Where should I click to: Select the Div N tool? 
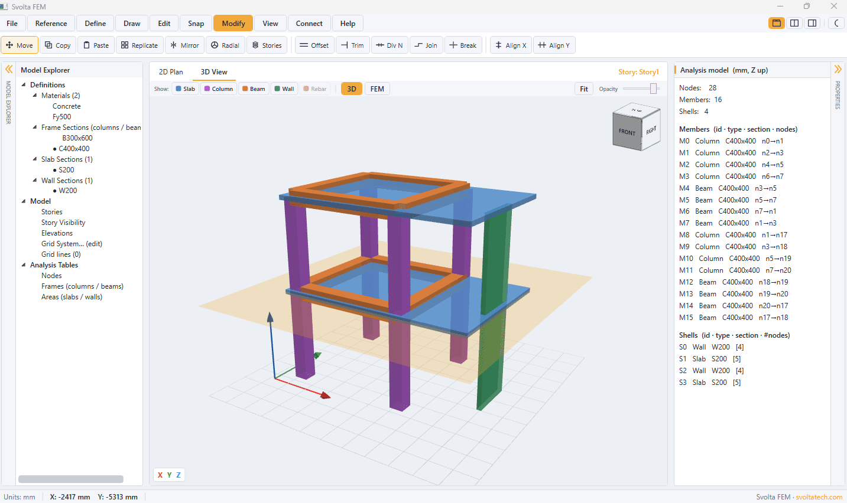390,45
